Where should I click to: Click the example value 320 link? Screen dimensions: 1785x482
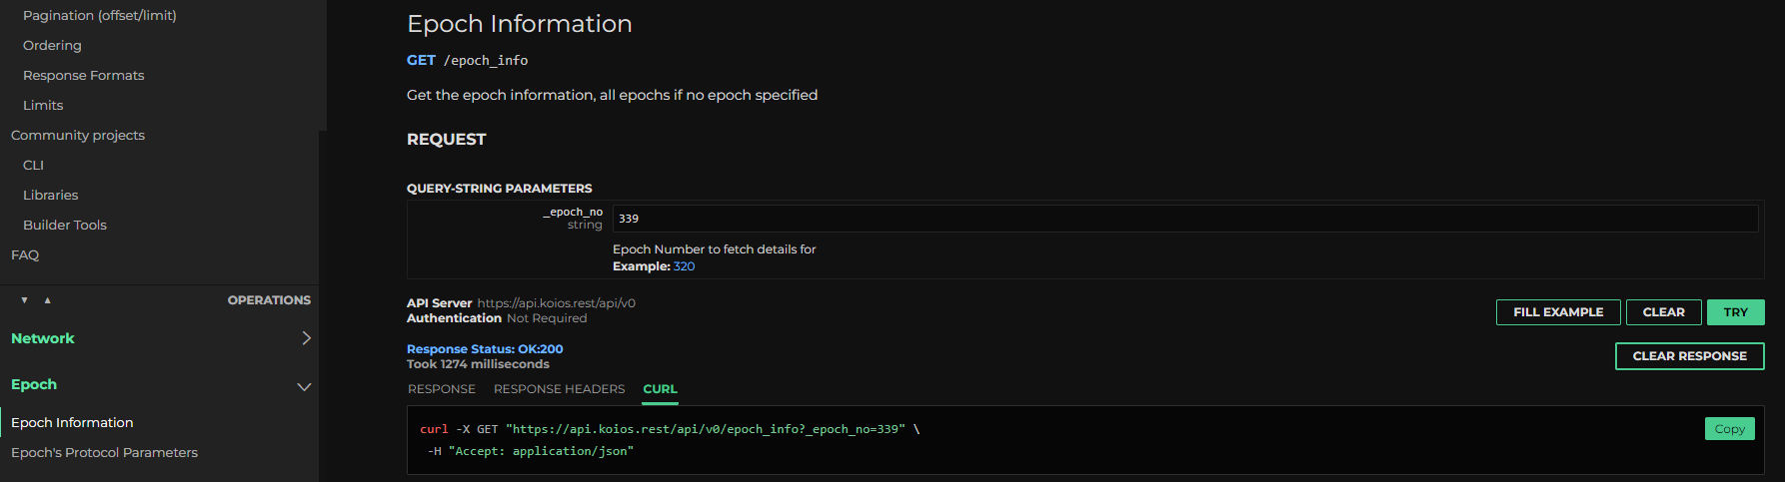[684, 266]
